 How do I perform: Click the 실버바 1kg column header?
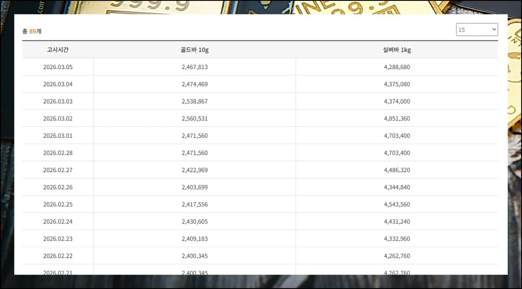[x=397, y=50]
